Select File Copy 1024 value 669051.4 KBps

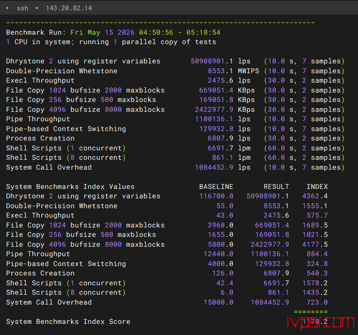[227, 90]
